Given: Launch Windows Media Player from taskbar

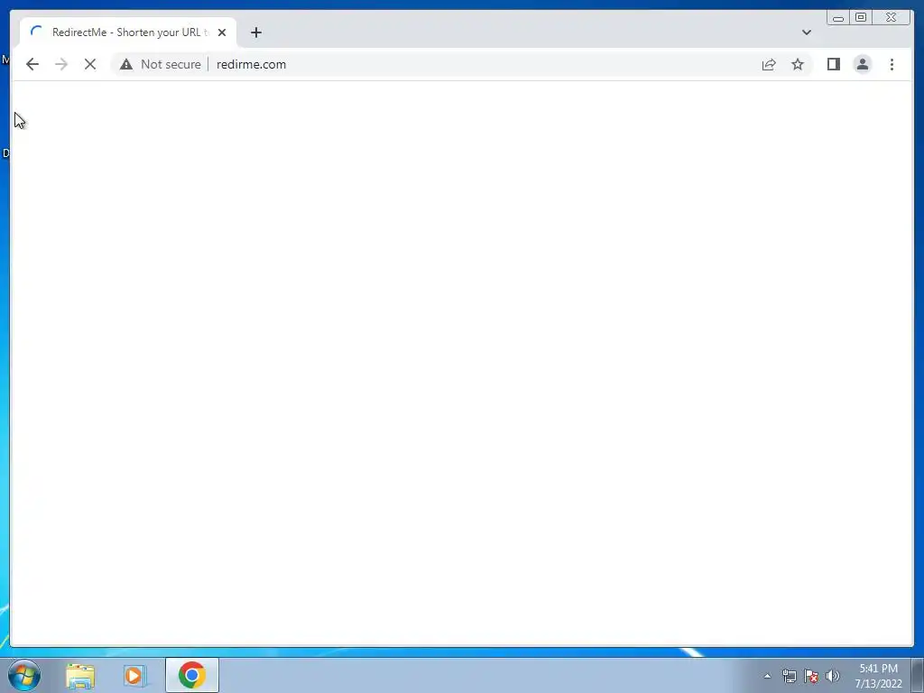Looking at the screenshot, I should (x=134, y=675).
